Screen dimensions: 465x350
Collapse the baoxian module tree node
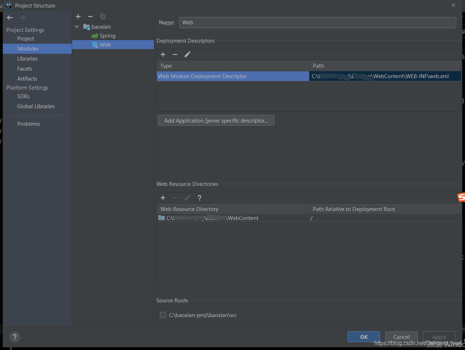coord(77,27)
